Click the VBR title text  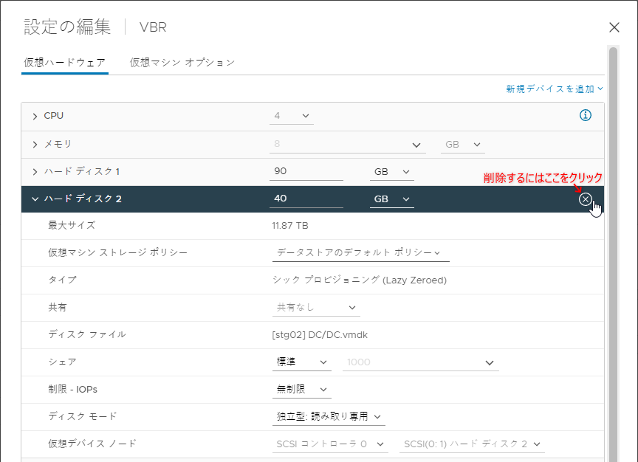point(153,27)
